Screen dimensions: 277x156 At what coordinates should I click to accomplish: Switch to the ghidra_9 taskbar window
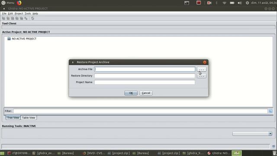click(193, 153)
